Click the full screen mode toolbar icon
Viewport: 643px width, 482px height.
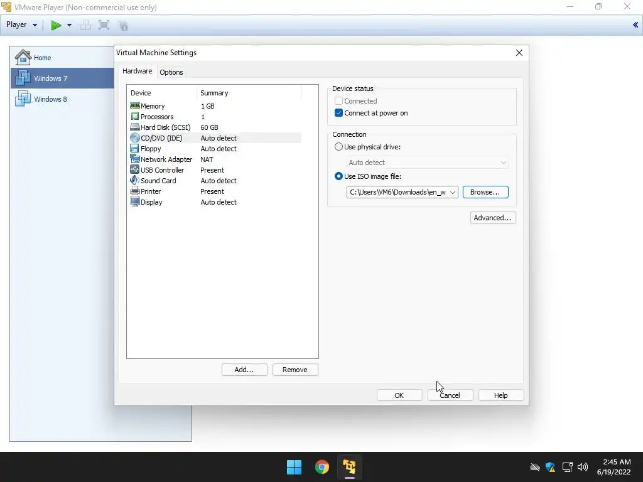click(x=104, y=25)
